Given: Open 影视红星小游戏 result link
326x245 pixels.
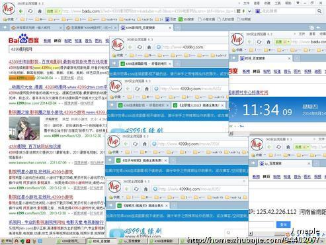Looking at the screenshot, I should pyautogui.click(x=41, y=197).
